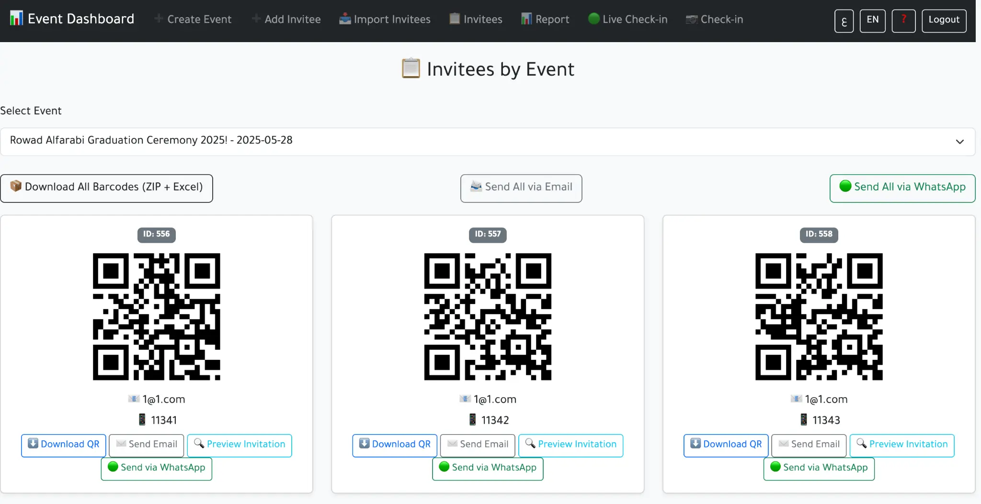Send Email to invitee ID 557
The width and height of the screenshot is (981, 504).
tap(477, 445)
